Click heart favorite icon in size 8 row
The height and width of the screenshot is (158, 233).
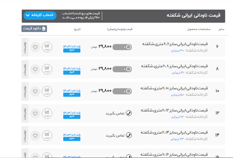pyautogui.click(x=35, y=69)
